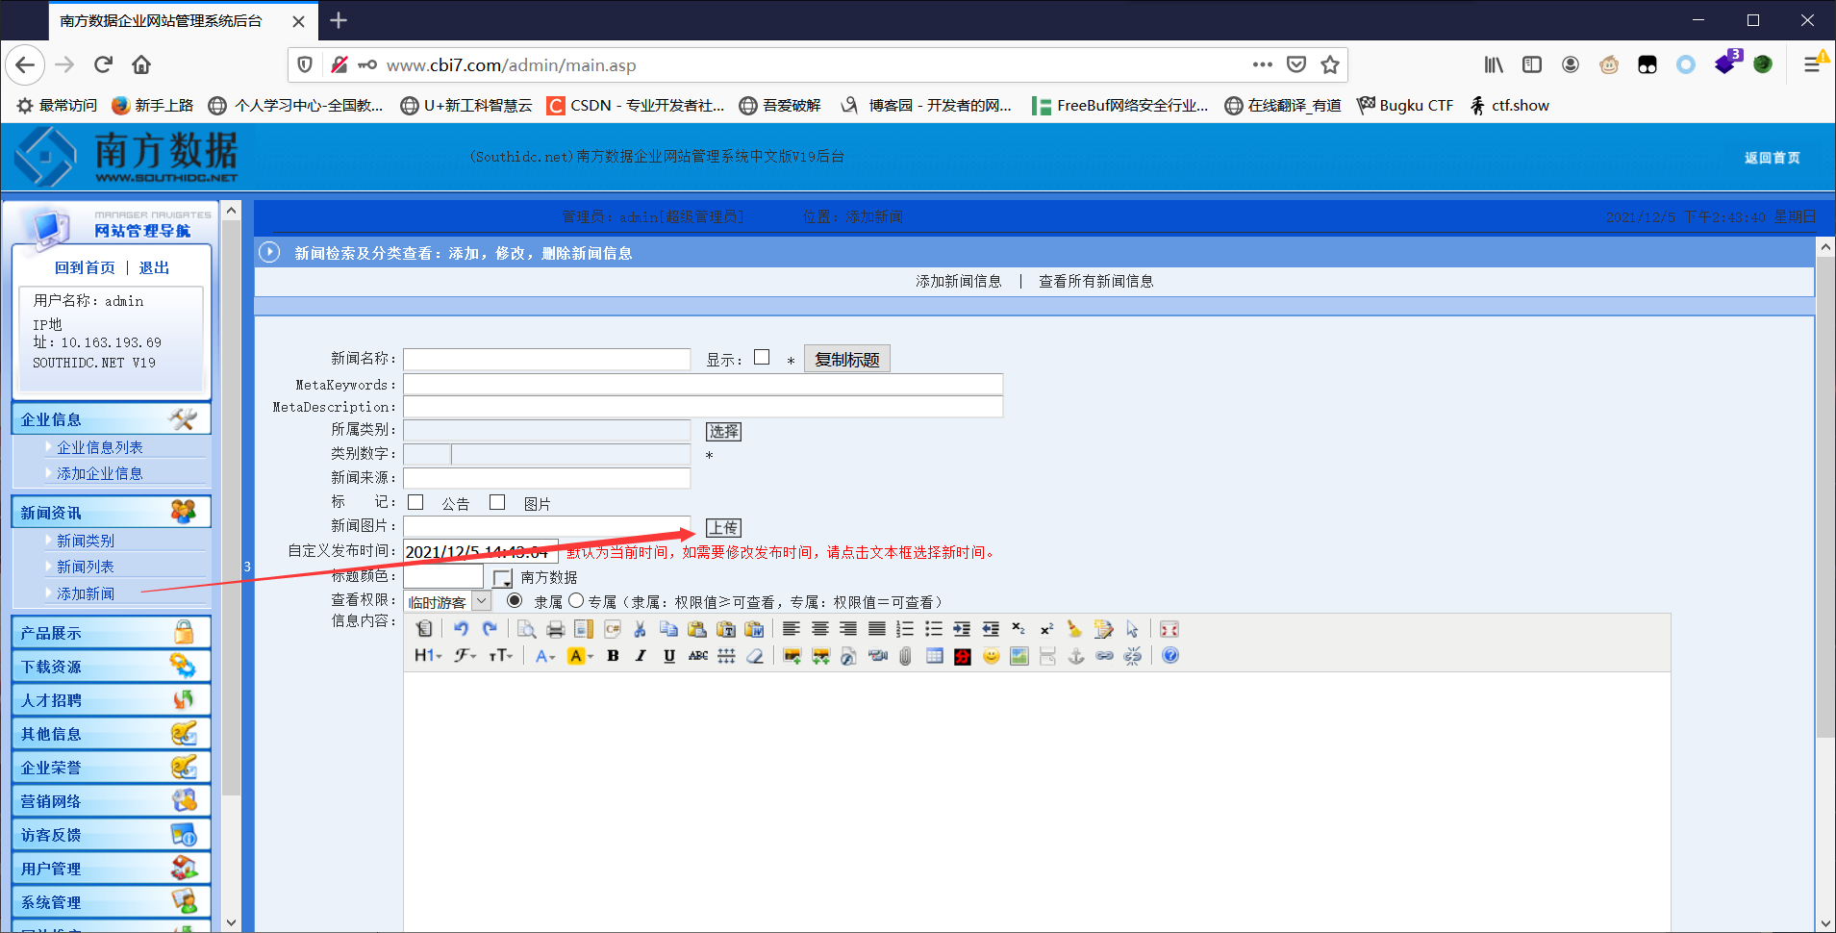This screenshot has width=1836, height=933.
Task: Apply bold formatting in editor
Action: click(x=613, y=656)
